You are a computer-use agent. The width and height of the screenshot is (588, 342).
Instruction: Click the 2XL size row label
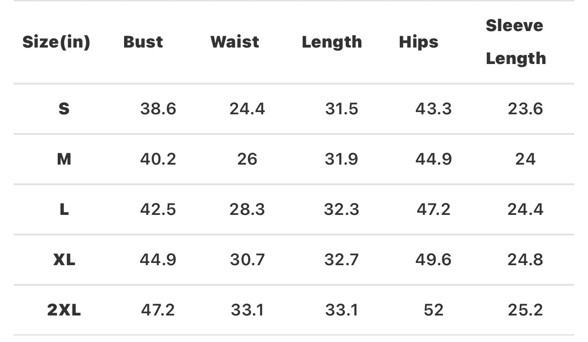(64, 310)
